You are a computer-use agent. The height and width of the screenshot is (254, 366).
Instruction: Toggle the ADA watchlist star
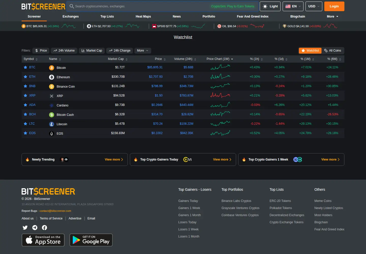(x=25, y=105)
